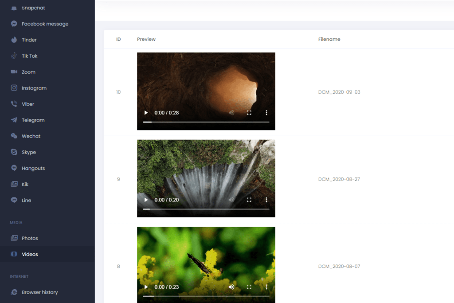Seek on the cave video progress bar
The width and height of the screenshot is (454, 303).
206,122
